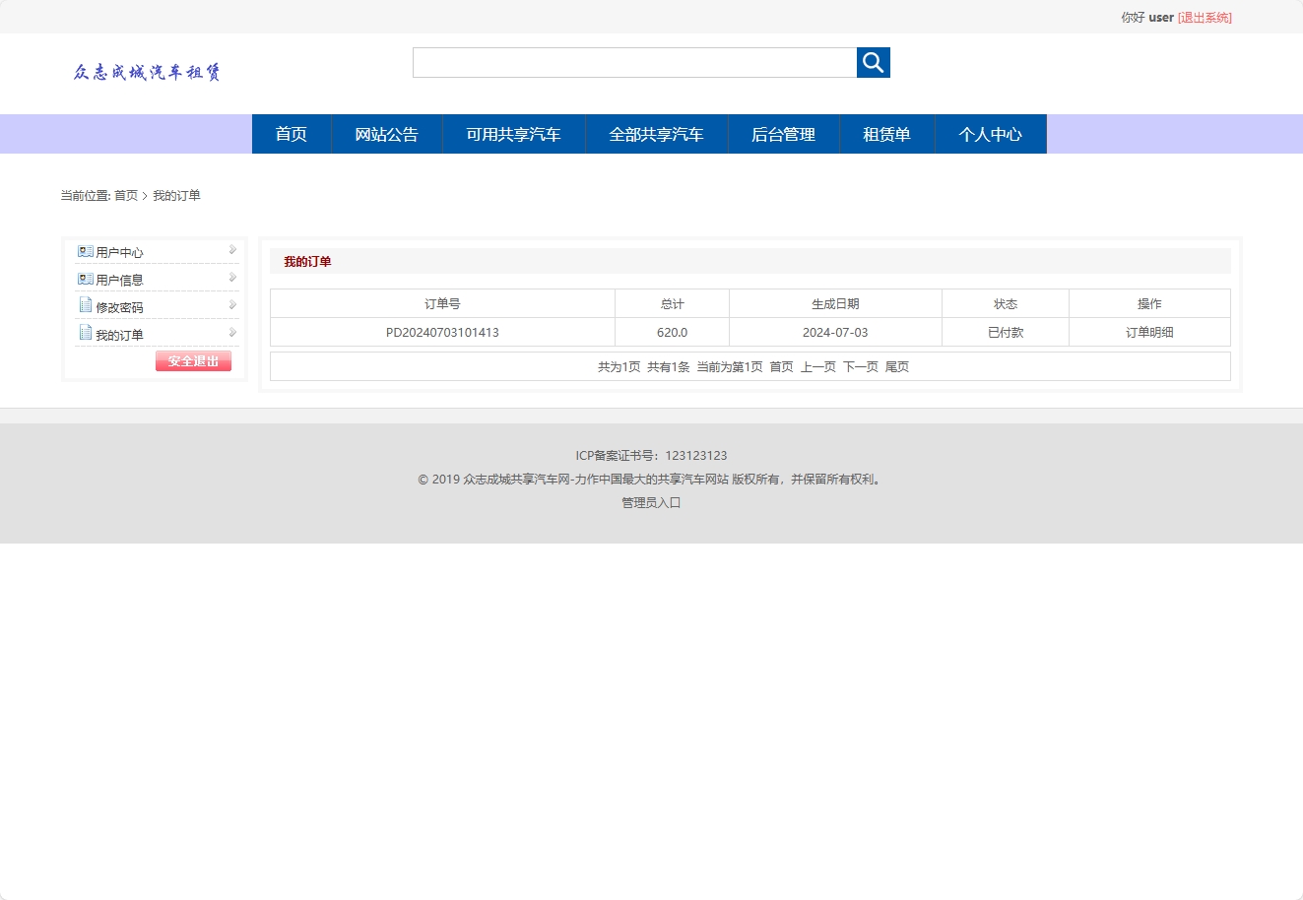The image size is (1303, 900).
Task: Click the arrow icon next to 用户中心
Action: coord(232,251)
